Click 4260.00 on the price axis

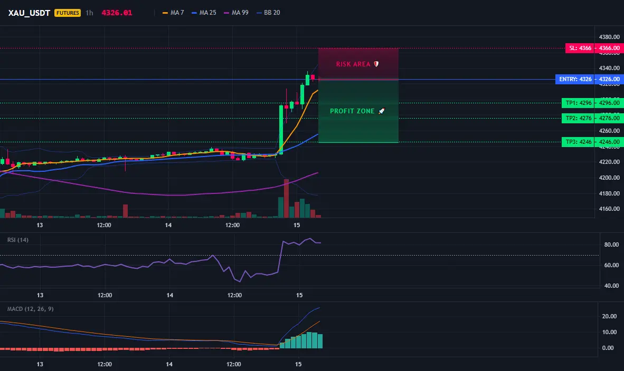(x=609, y=131)
